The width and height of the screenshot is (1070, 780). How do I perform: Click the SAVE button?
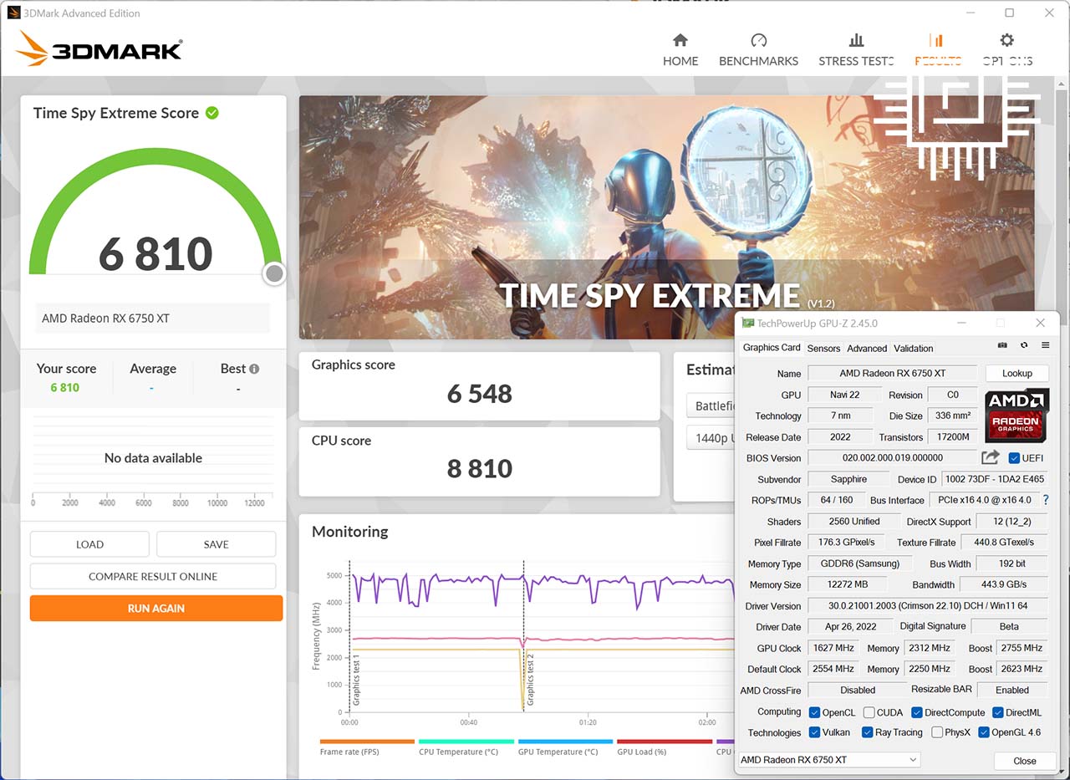point(216,544)
